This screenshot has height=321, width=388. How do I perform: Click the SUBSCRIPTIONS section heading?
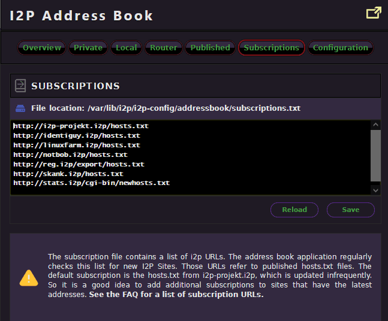(x=76, y=86)
